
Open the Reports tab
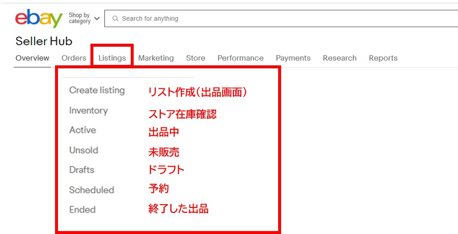[x=383, y=58]
